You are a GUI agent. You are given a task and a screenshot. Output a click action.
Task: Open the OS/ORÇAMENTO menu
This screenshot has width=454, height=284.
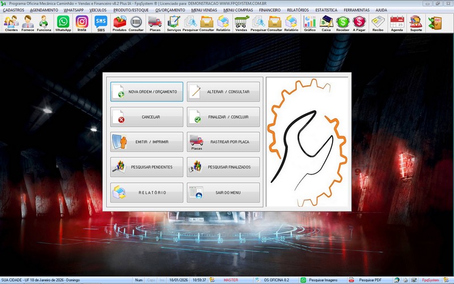click(x=170, y=10)
